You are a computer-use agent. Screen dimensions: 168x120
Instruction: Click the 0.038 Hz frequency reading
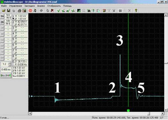22,64
